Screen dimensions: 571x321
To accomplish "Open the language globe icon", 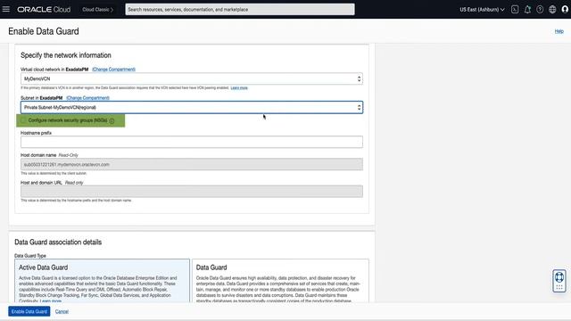I will coord(552,10).
